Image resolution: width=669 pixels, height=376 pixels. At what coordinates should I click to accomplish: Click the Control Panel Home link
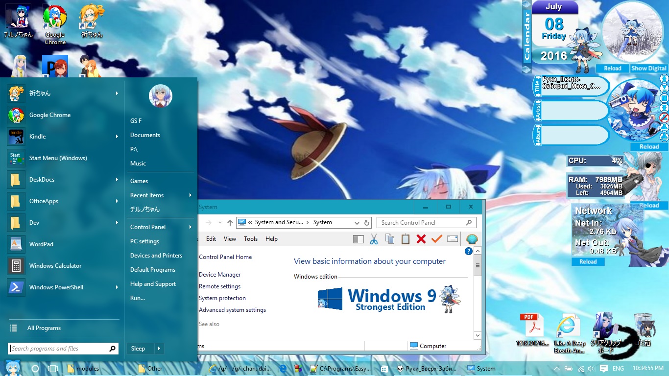pyautogui.click(x=225, y=257)
